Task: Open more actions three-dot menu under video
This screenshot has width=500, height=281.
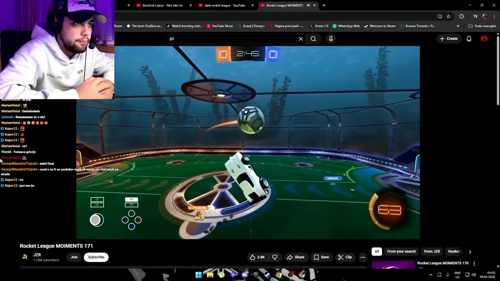Action: tap(362, 257)
